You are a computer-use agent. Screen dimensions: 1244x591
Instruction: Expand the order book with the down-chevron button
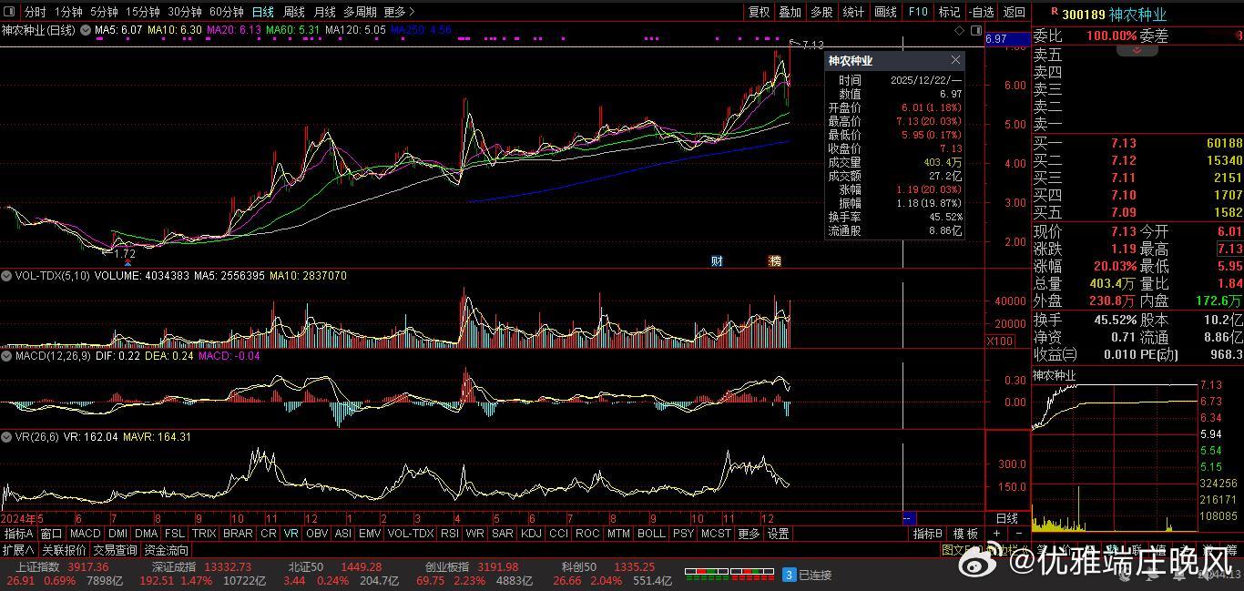(x=1137, y=50)
